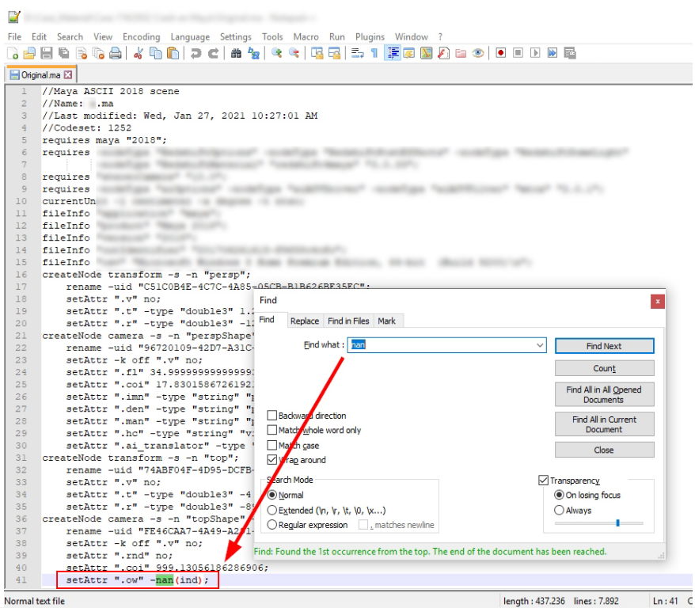Screen dimensions: 695x608
Task: Adjust the Transparency slider handle
Action: pos(617,523)
